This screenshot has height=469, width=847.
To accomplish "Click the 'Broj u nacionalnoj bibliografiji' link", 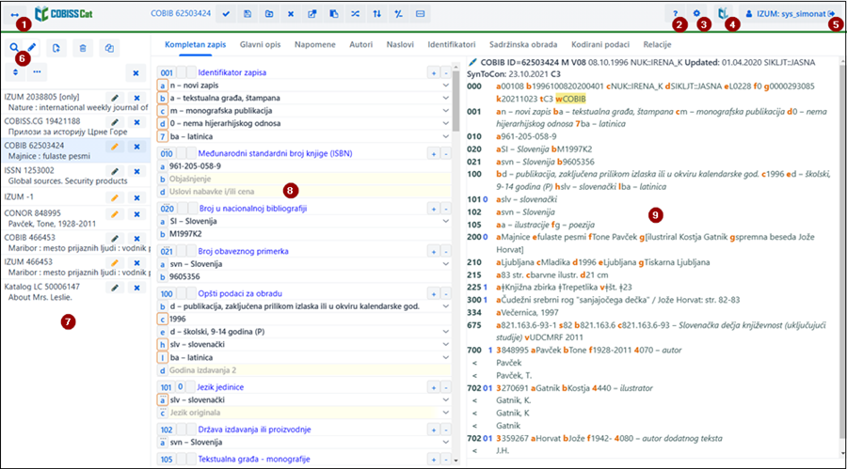I will point(253,209).
